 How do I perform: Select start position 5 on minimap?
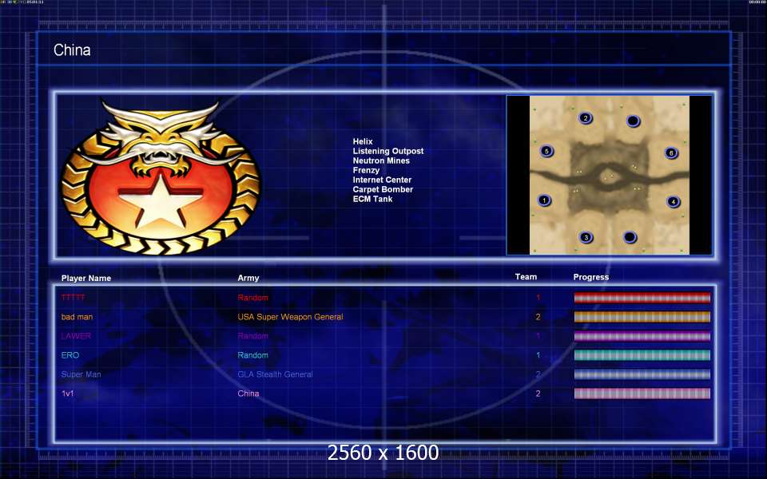point(546,151)
